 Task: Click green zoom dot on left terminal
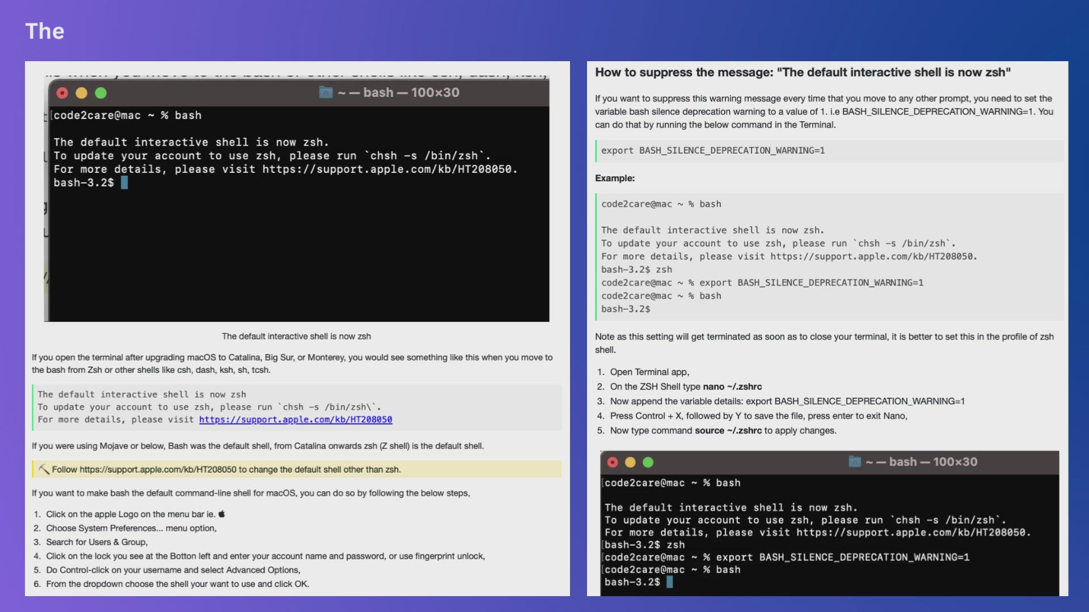tap(100, 93)
